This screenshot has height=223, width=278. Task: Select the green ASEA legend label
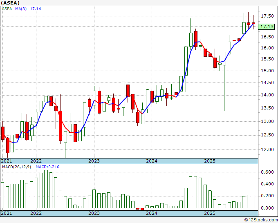pos(7,8)
